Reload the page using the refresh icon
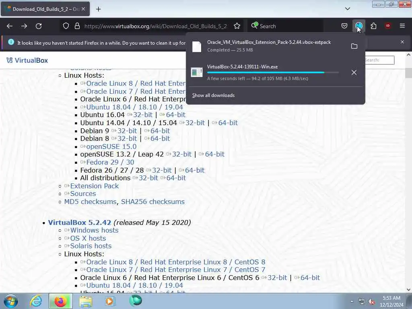412x309 pixels. [x=39, y=26]
